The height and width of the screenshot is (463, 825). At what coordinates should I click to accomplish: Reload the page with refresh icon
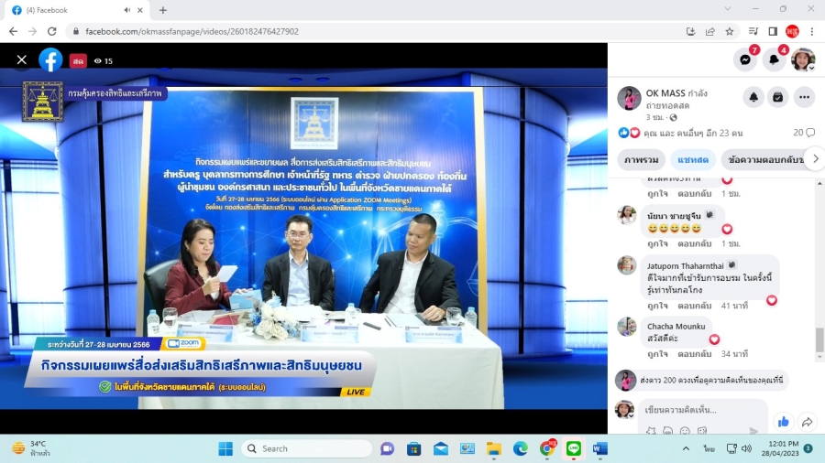point(51,31)
